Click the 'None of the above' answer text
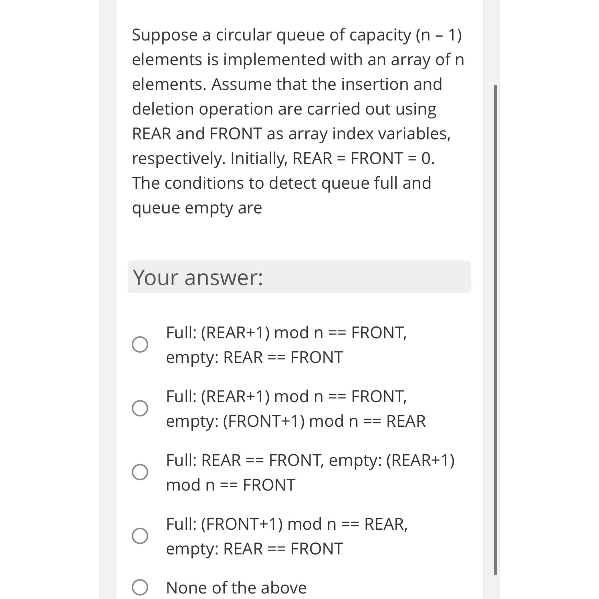 click(x=236, y=587)
